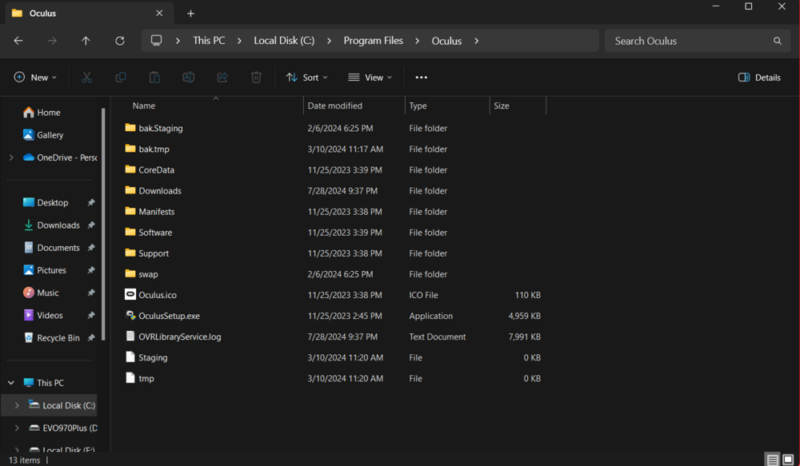Expand OneDrive - Personal in the sidebar
Viewport: 800px width, 466px height.
pos(11,157)
